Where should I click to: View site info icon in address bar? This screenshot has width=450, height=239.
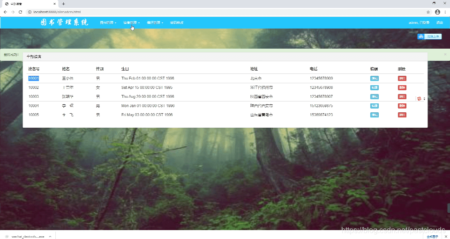tap(30, 12)
